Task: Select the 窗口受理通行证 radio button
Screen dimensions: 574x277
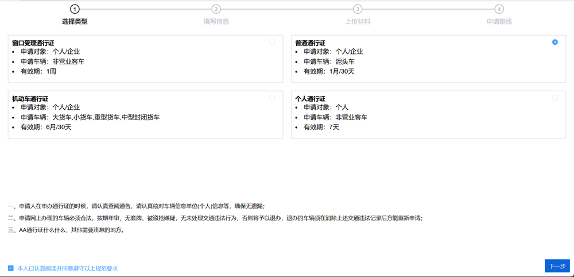Action: (272, 42)
